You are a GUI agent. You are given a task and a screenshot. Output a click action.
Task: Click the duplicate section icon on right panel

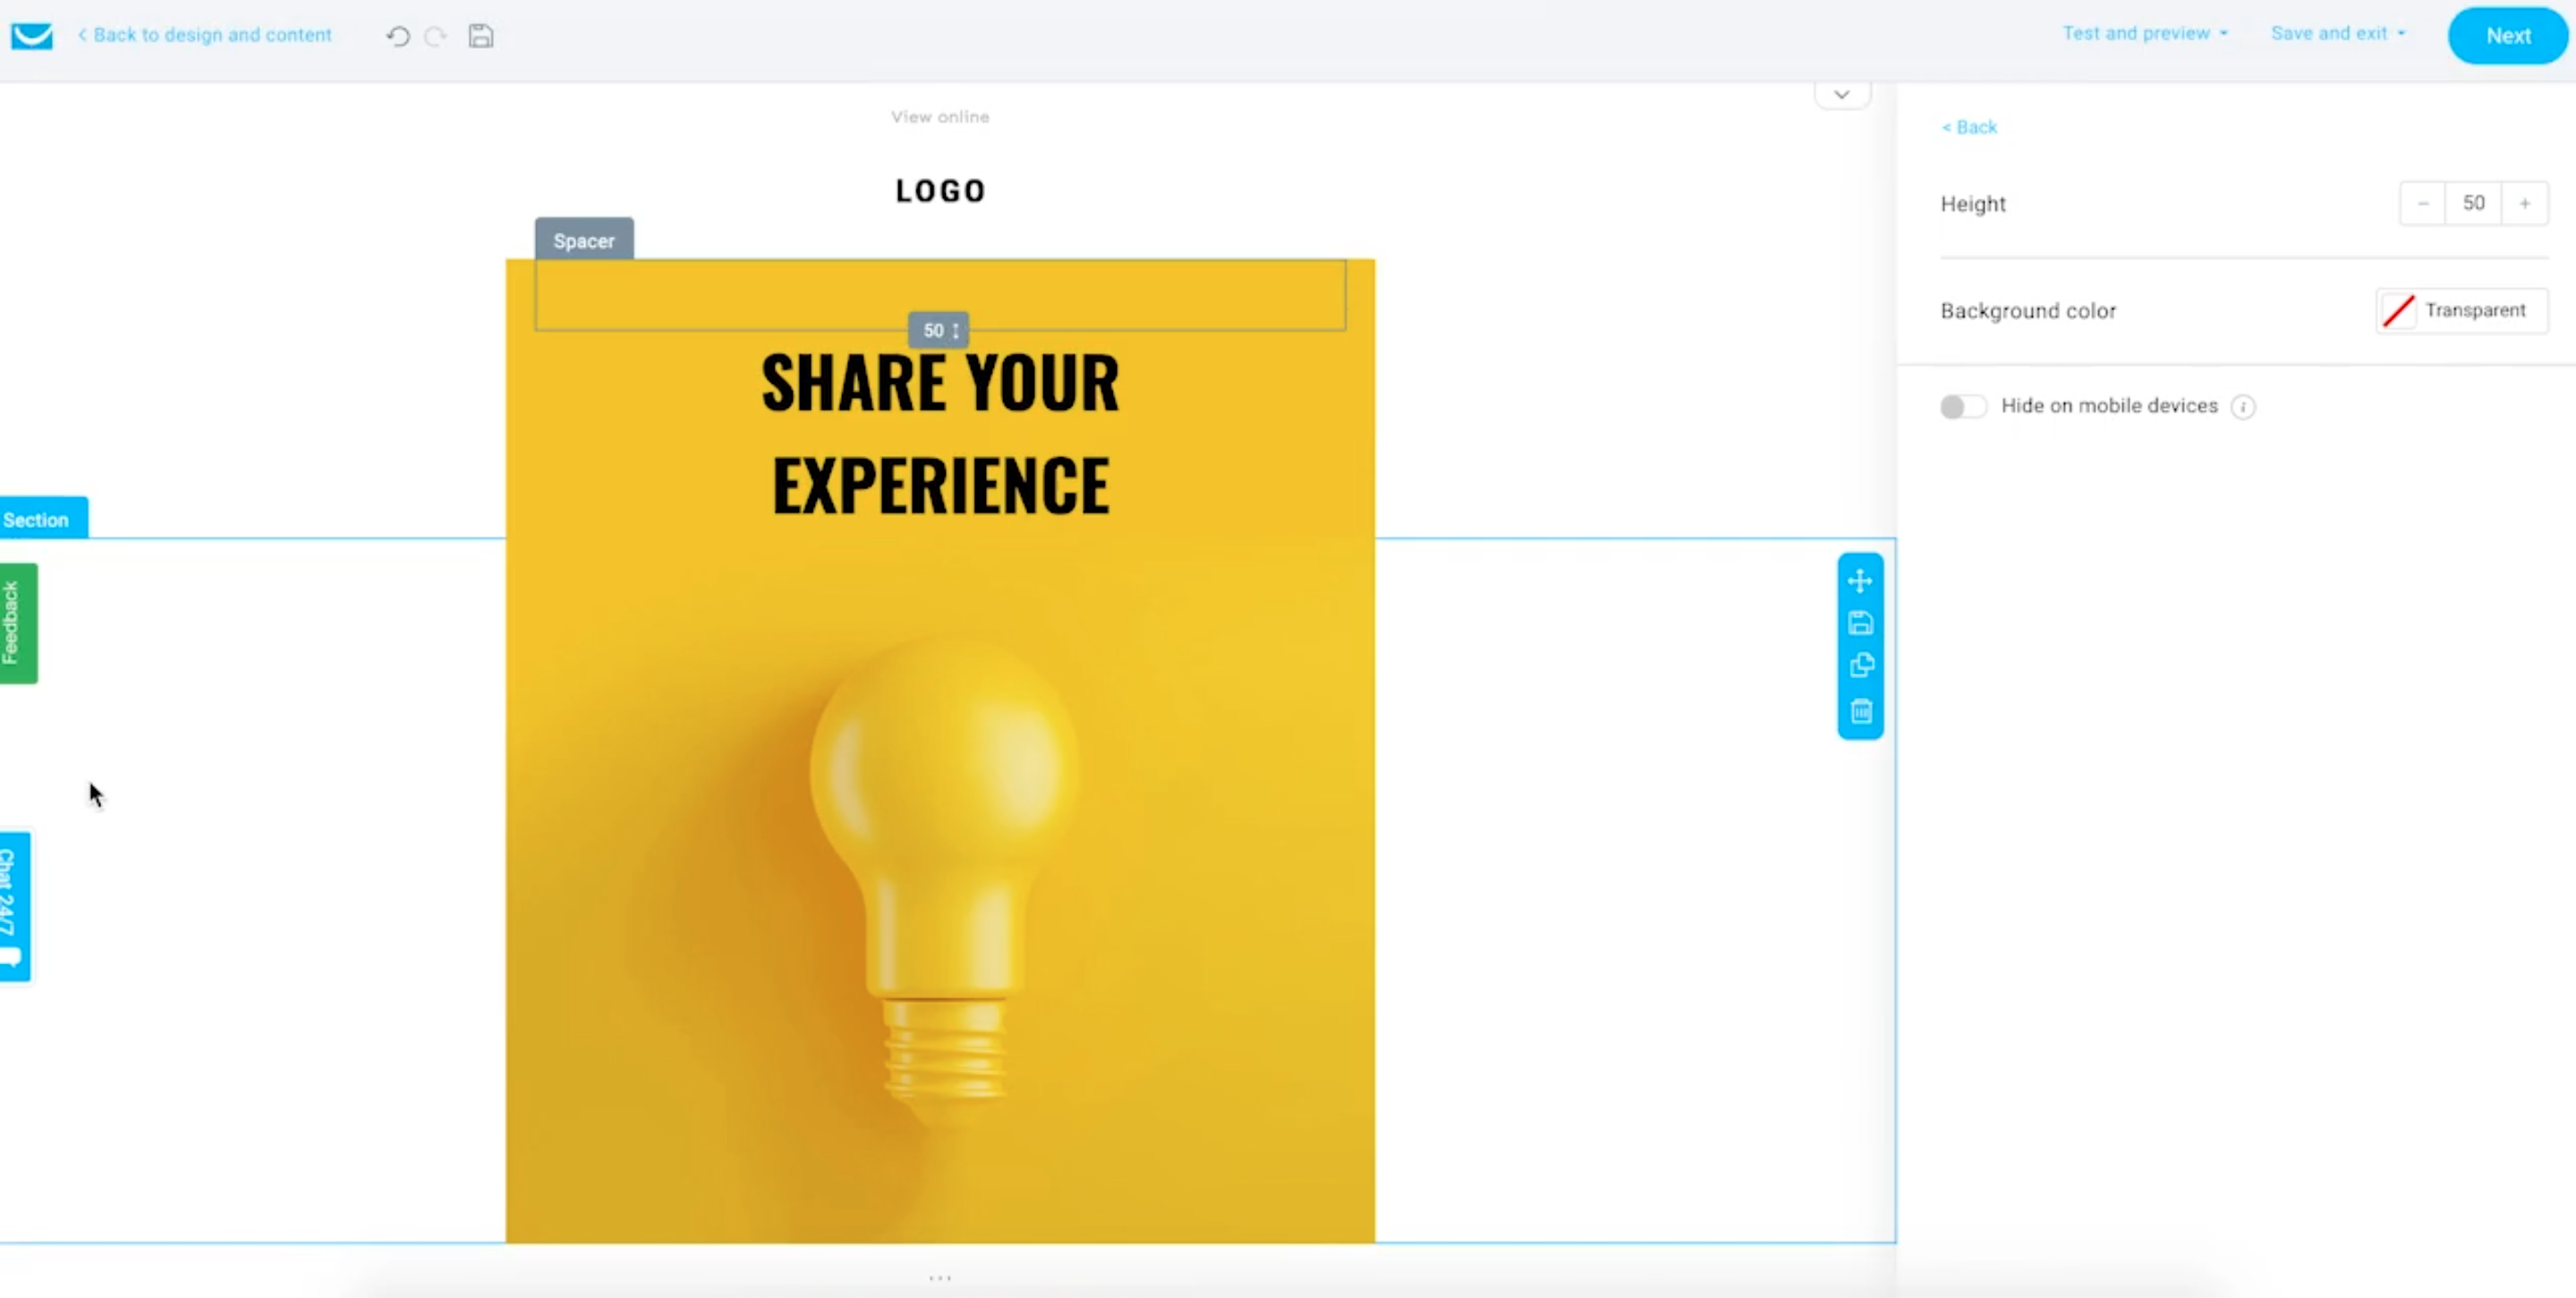point(1861,666)
